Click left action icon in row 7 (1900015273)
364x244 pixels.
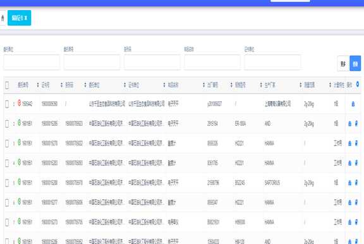tap(350, 223)
